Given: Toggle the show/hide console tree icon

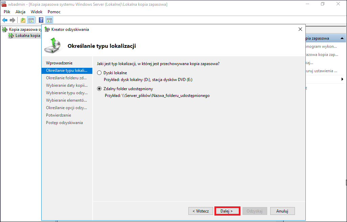Looking at the screenshot, I should 31,20.
